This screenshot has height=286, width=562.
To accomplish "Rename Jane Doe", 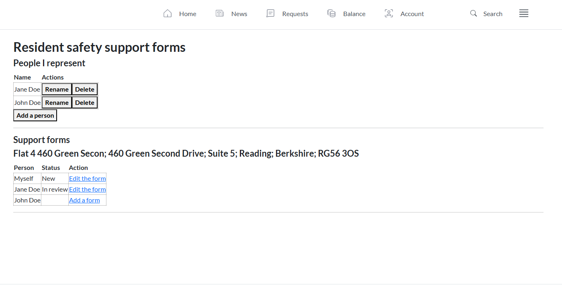I will (x=57, y=89).
